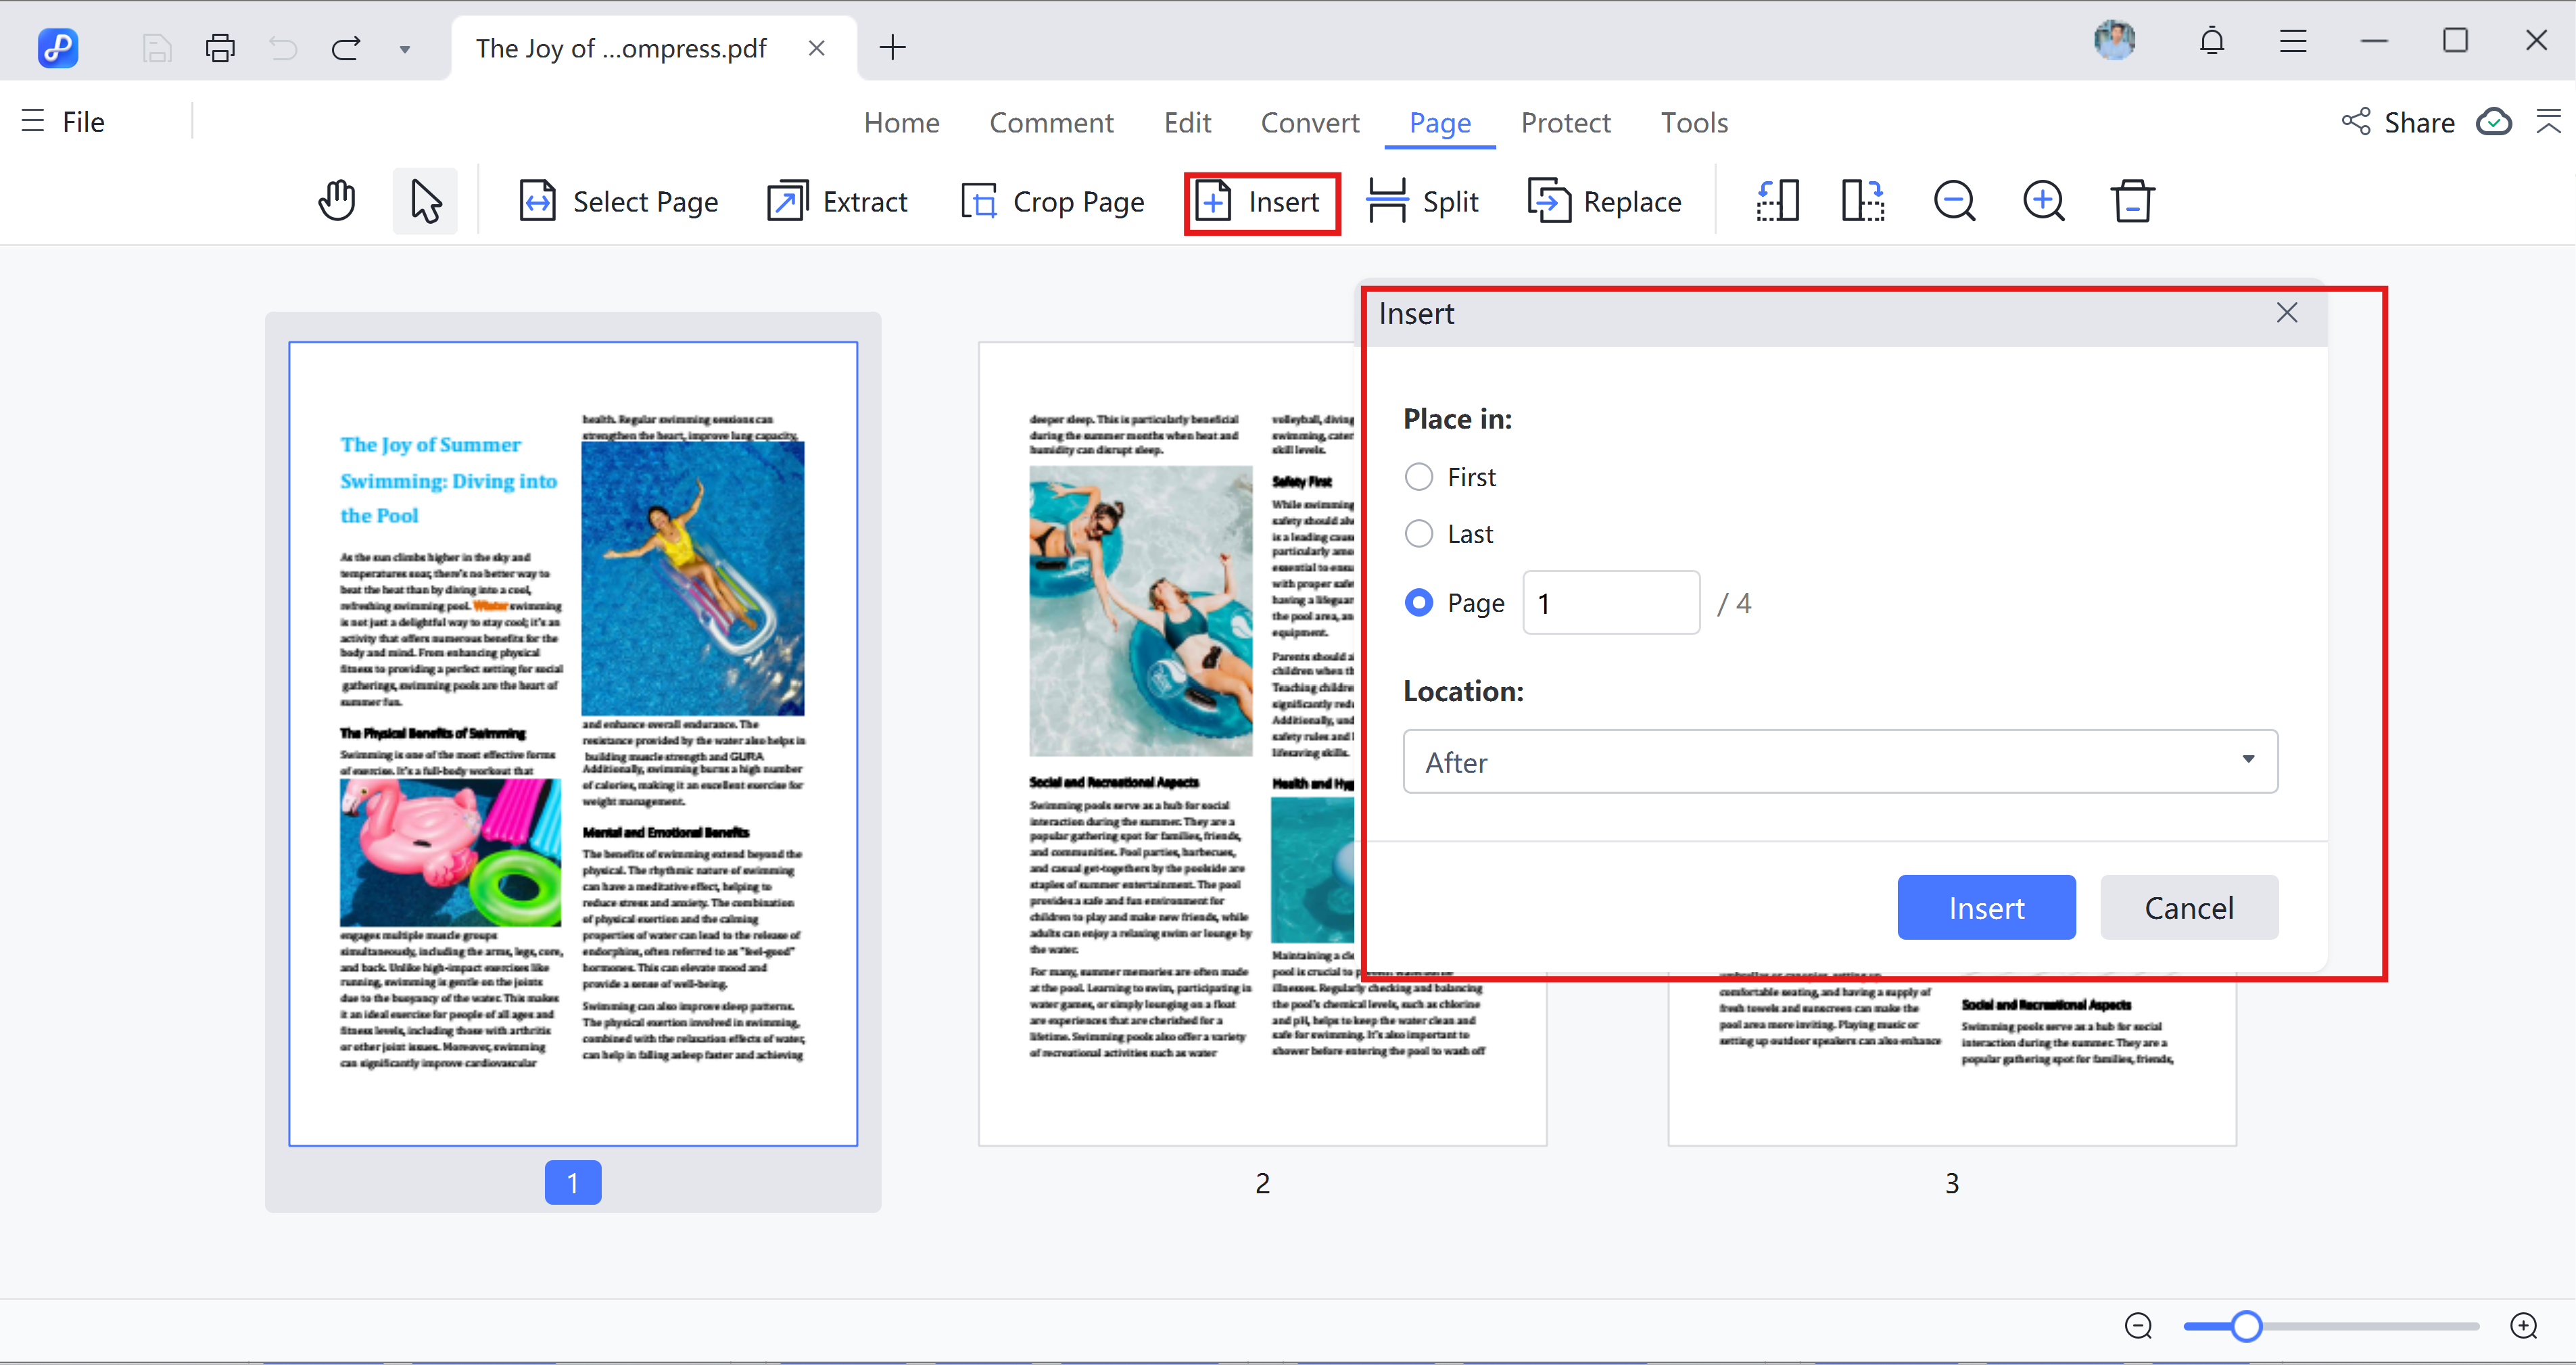This screenshot has width=2576, height=1365.
Task: Switch to the Convert tab
Action: click(x=1309, y=123)
